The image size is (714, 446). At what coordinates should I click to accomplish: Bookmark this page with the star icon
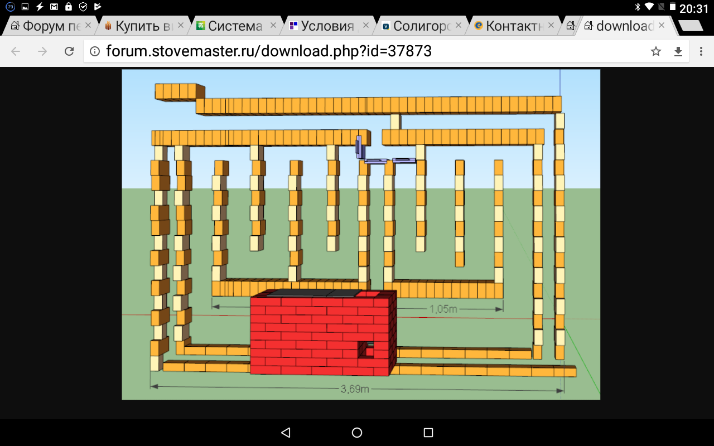coord(655,52)
